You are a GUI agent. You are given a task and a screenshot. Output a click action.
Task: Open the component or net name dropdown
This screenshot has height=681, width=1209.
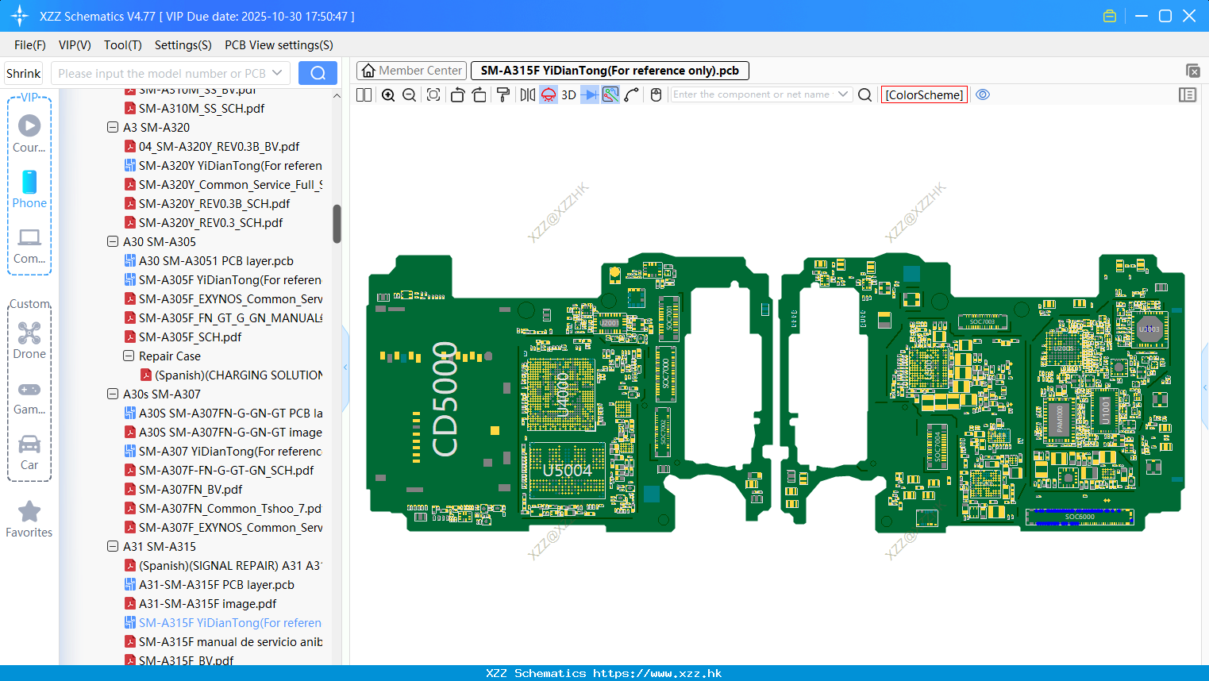(843, 94)
